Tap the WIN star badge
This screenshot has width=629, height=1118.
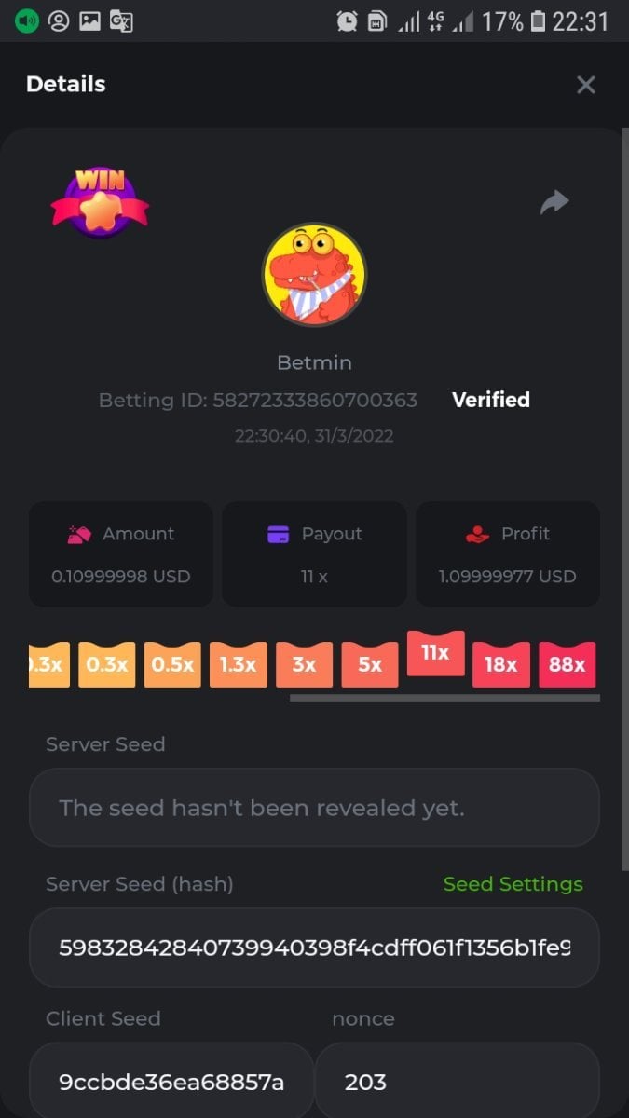click(100, 201)
